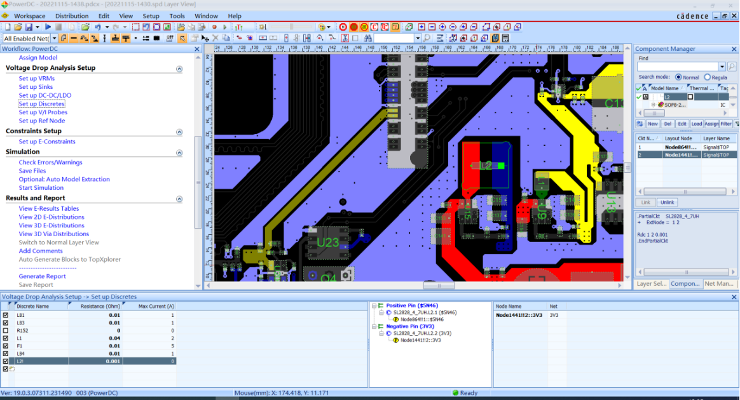This screenshot has width=740, height=400.
Task: Click the circled minus icon
Action: (453, 27)
